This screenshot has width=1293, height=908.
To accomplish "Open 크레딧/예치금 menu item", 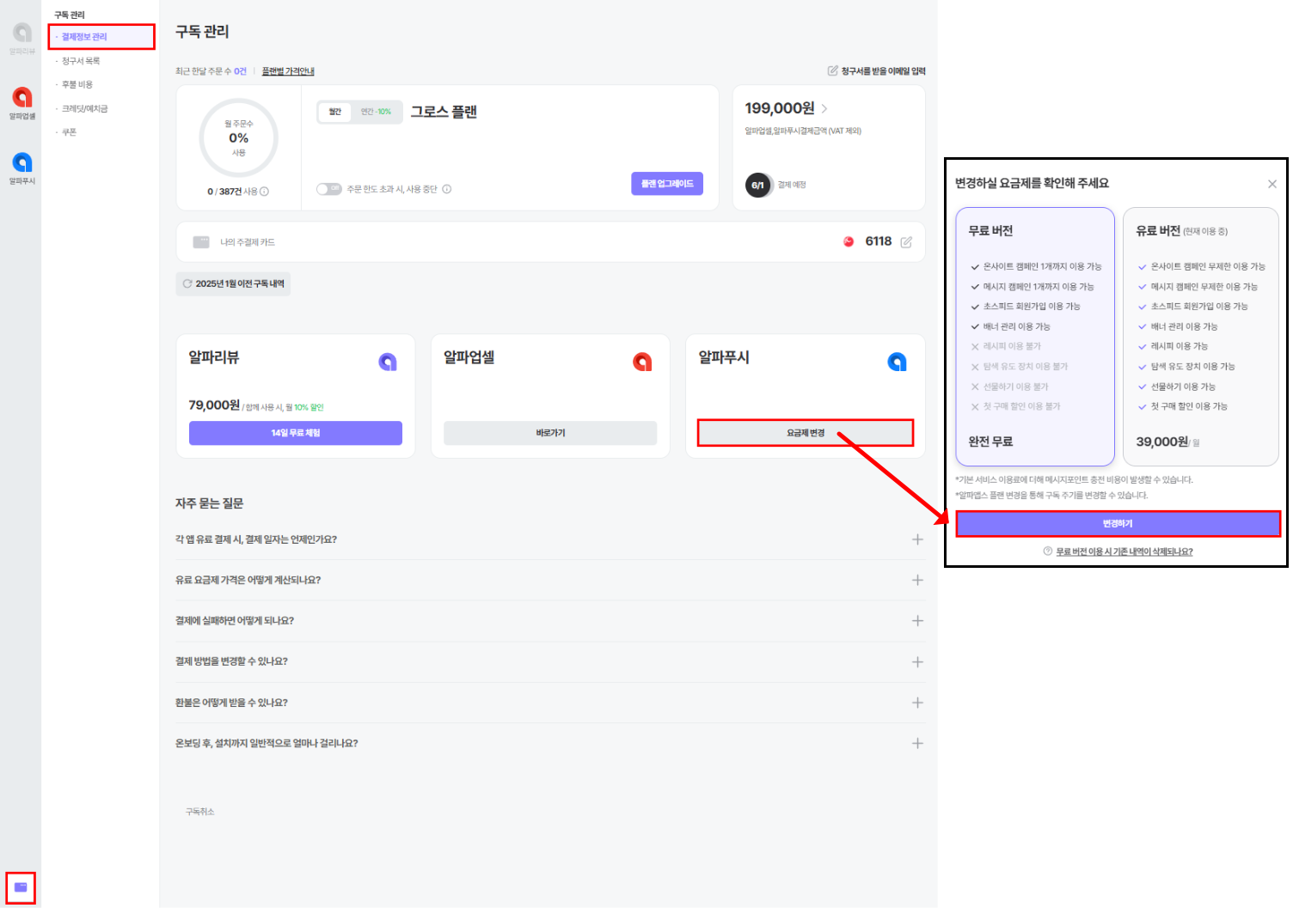I will click(x=84, y=109).
